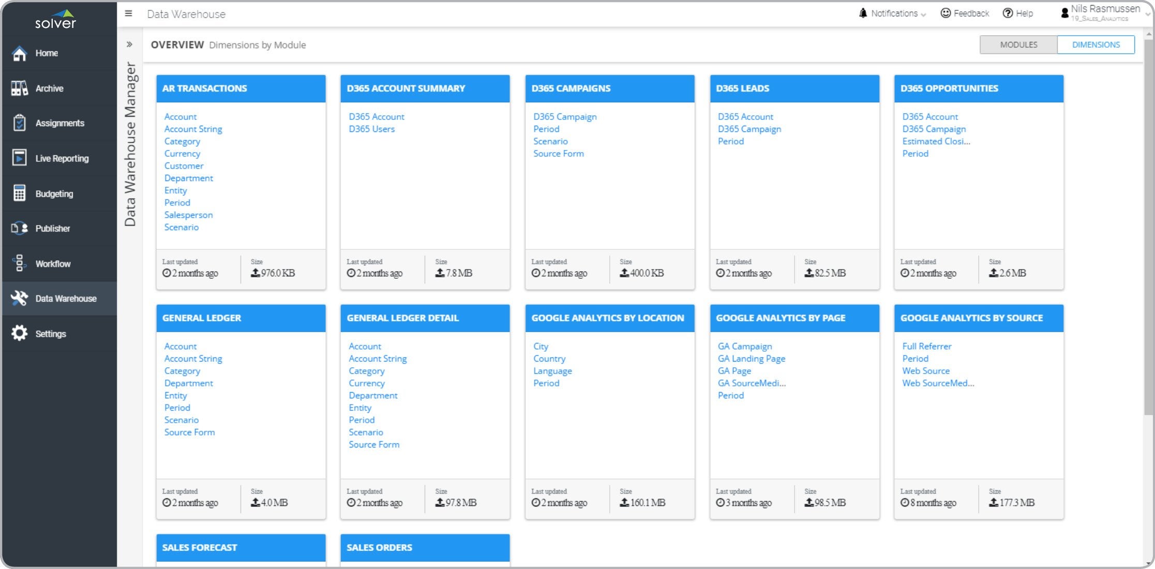Click the Budgeting calculator icon
This screenshot has width=1155, height=569.
click(x=20, y=193)
